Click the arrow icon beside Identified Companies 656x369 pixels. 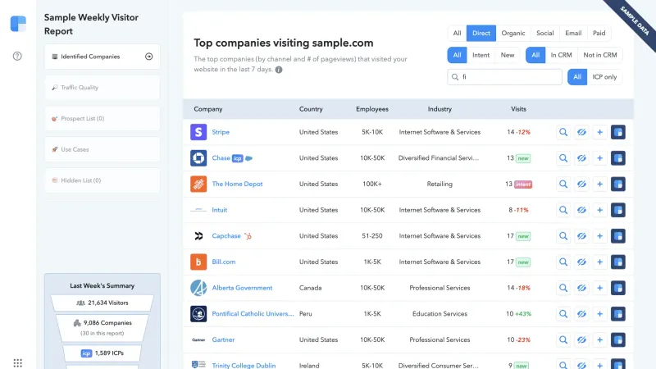149,57
